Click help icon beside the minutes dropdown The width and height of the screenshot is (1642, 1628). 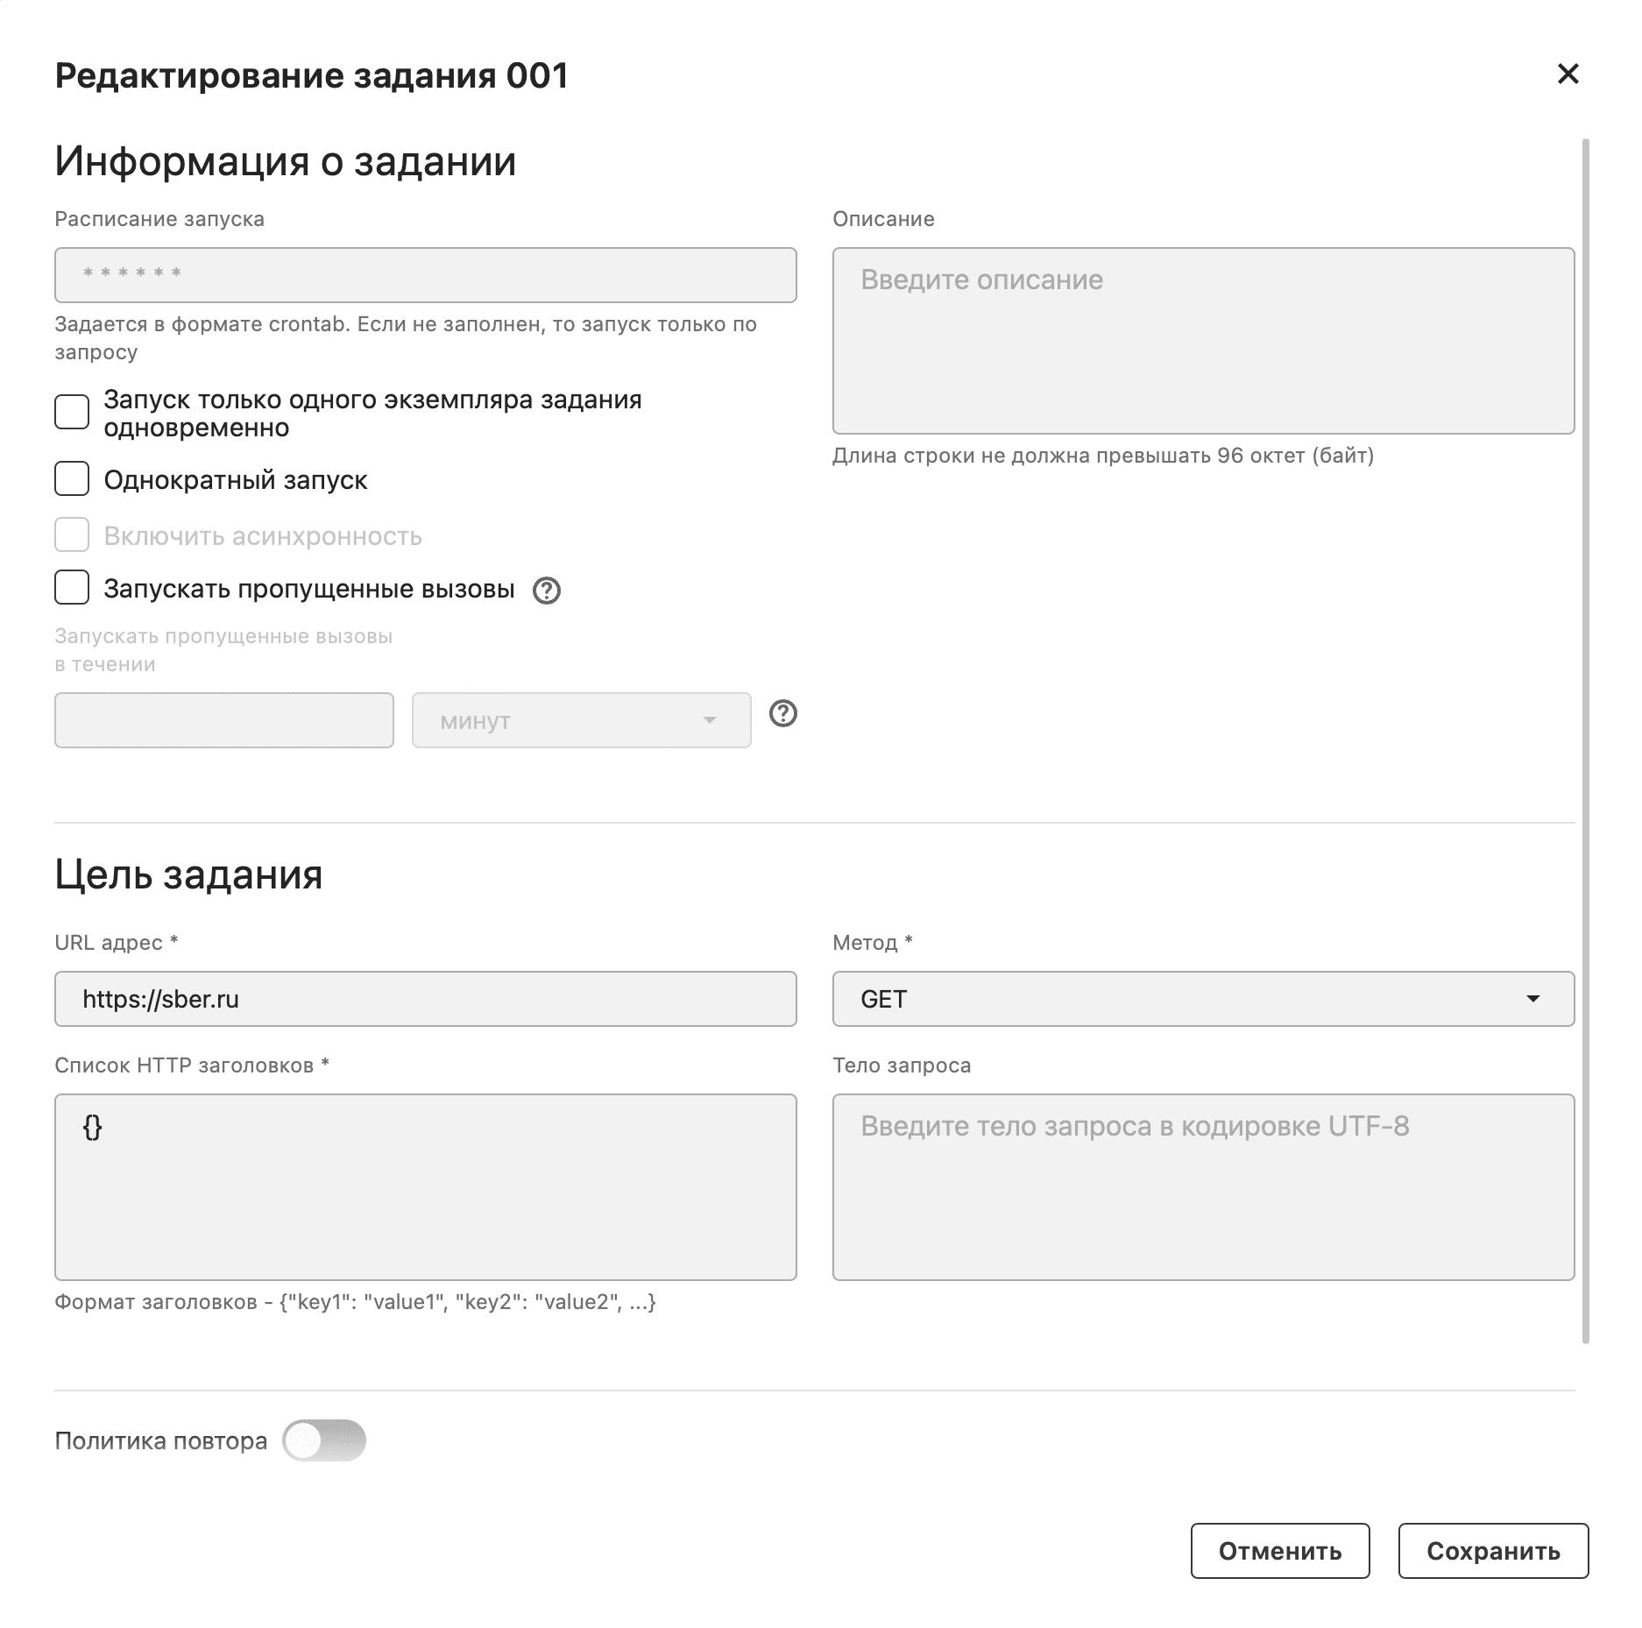point(782,714)
